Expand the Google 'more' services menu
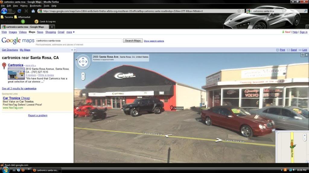 coord(70,32)
